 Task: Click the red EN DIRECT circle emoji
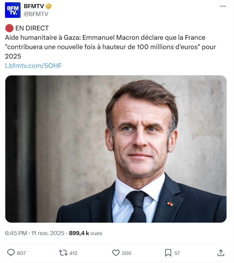point(9,28)
